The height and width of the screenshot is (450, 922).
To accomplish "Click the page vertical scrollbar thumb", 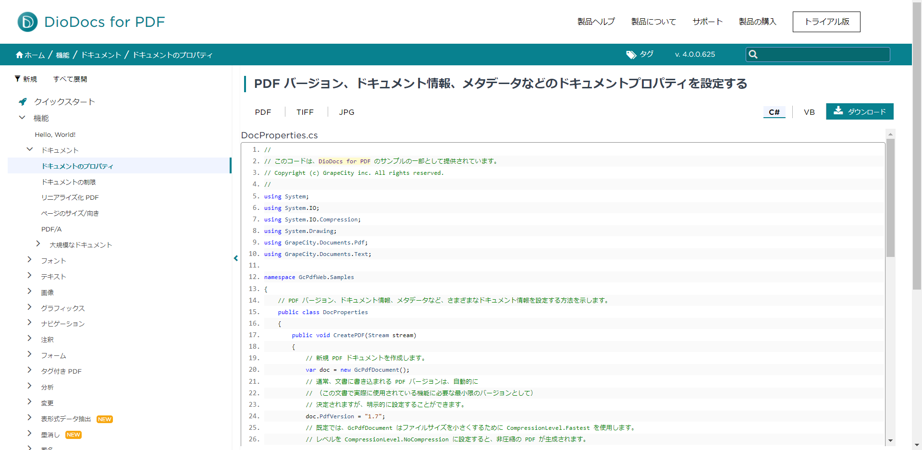I will click(917, 146).
